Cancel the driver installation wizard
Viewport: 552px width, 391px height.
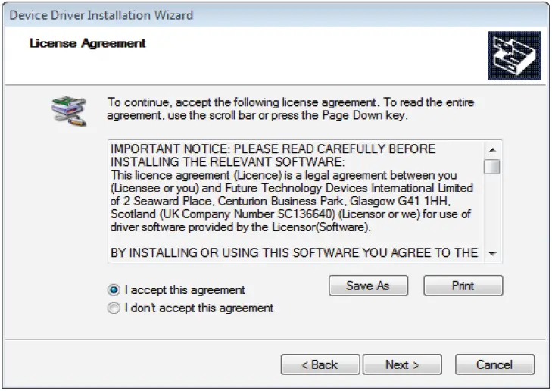(494, 364)
